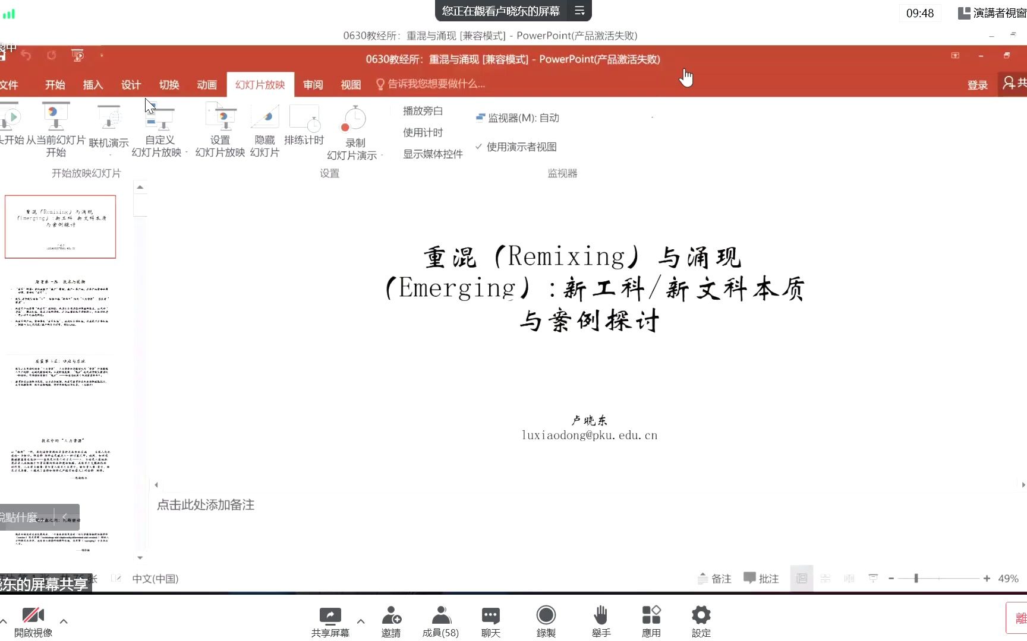Start slideshow from current slide

55,129
